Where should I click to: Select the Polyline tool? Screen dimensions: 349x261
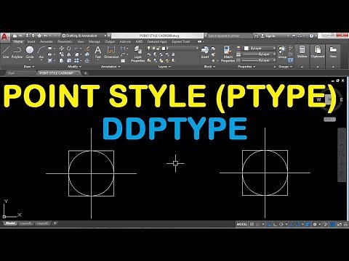pos(17,52)
